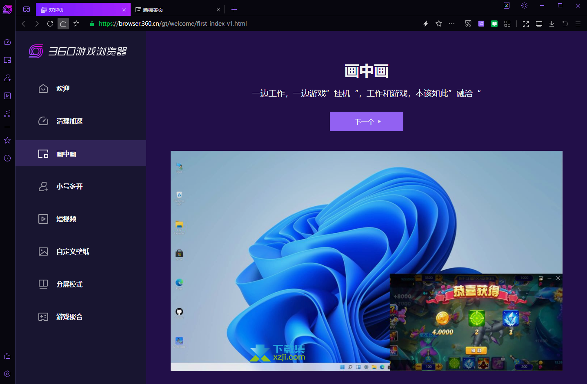
Task: Open multi-account icon in the thin left strip
Action: (x=7, y=78)
